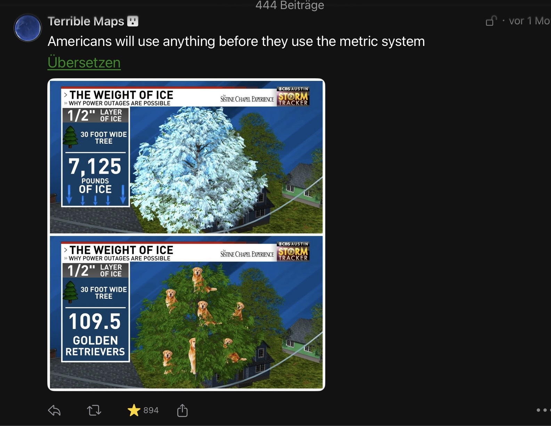
Task: Click the unlocked padlock visibility icon
Action: (x=491, y=21)
